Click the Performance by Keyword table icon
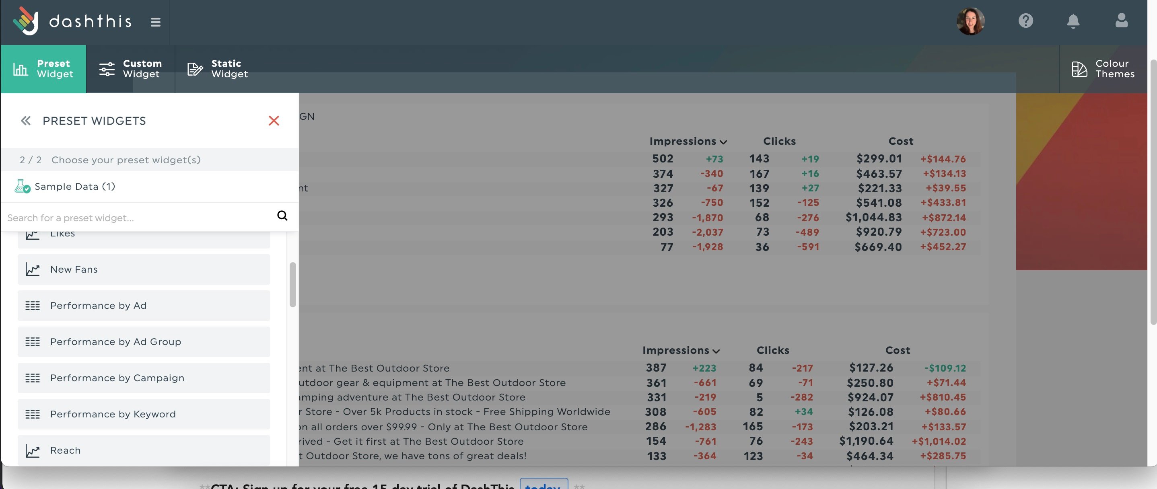Screen dimensions: 1157x489 (x=32, y=415)
